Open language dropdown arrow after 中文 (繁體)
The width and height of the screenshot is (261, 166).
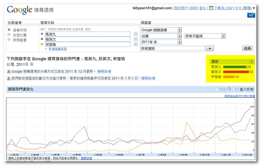pyautogui.click(x=254, y=8)
